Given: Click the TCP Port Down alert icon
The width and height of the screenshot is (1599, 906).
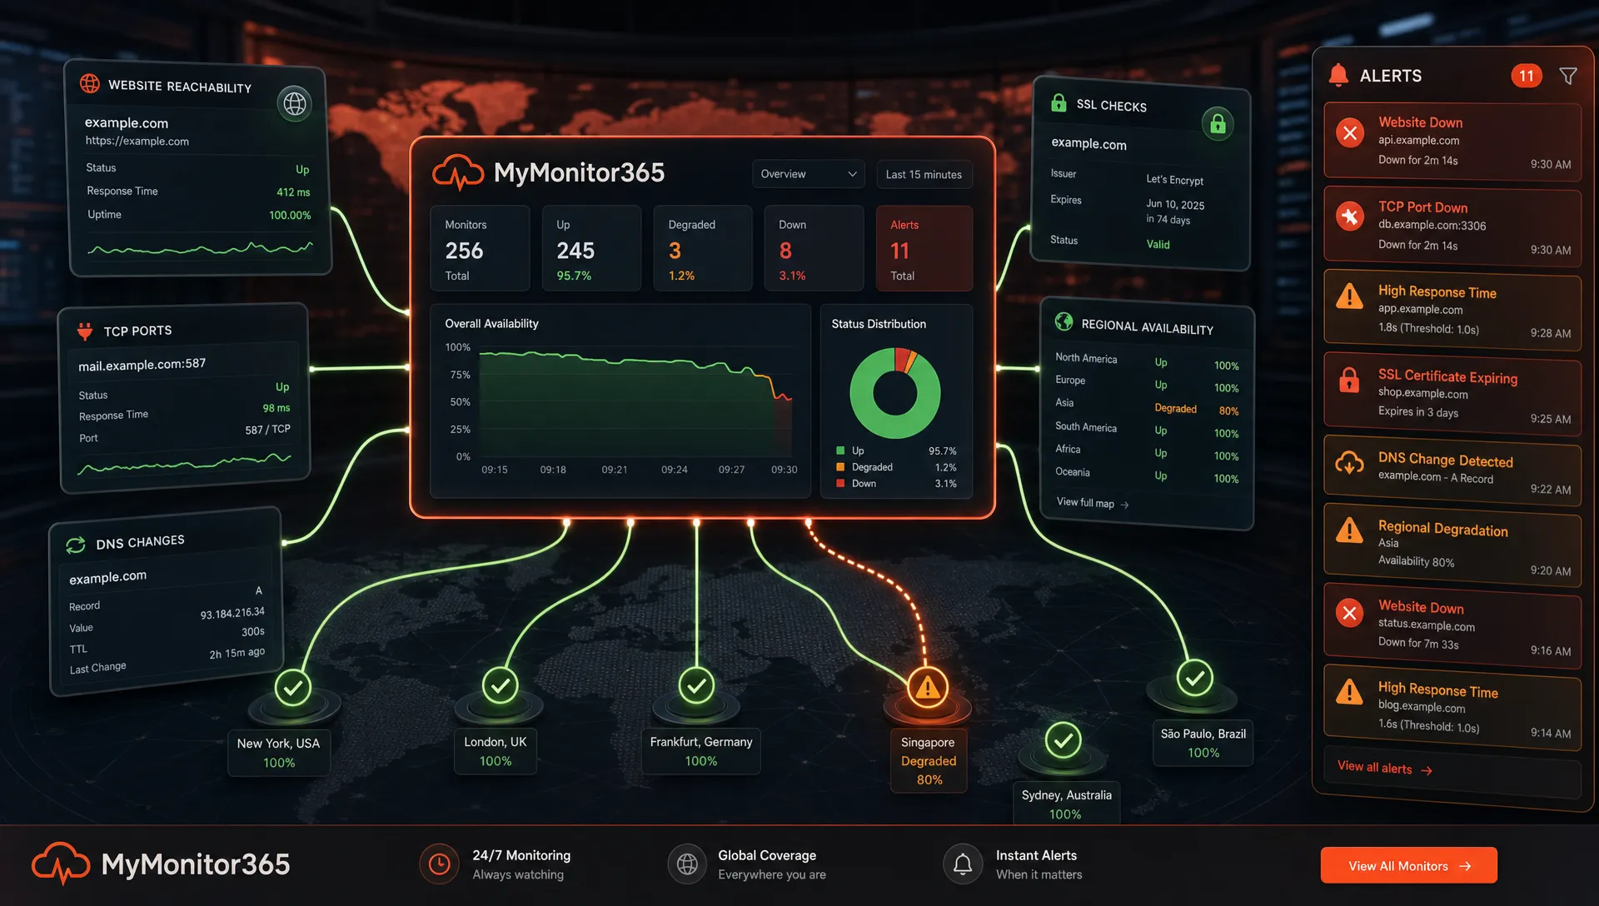Looking at the screenshot, I should tap(1350, 217).
